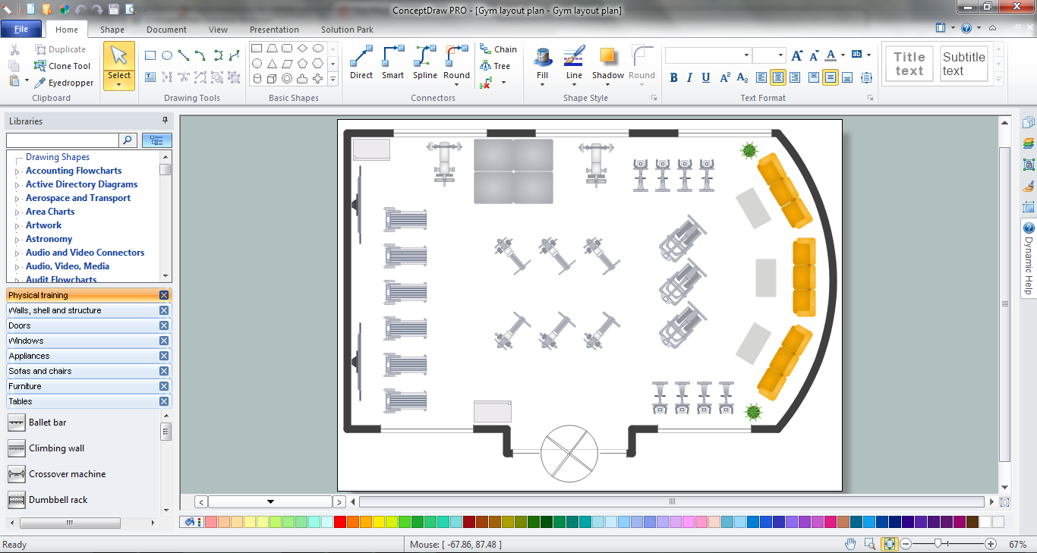The image size is (1037, 553).
Task: Click Audio and Video Connectors tree item
Action: tap(85, 253)
